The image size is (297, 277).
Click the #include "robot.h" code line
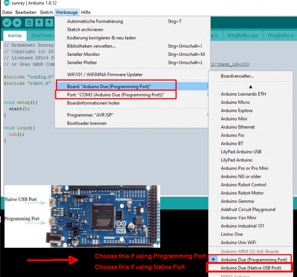[x=27, y=84]
